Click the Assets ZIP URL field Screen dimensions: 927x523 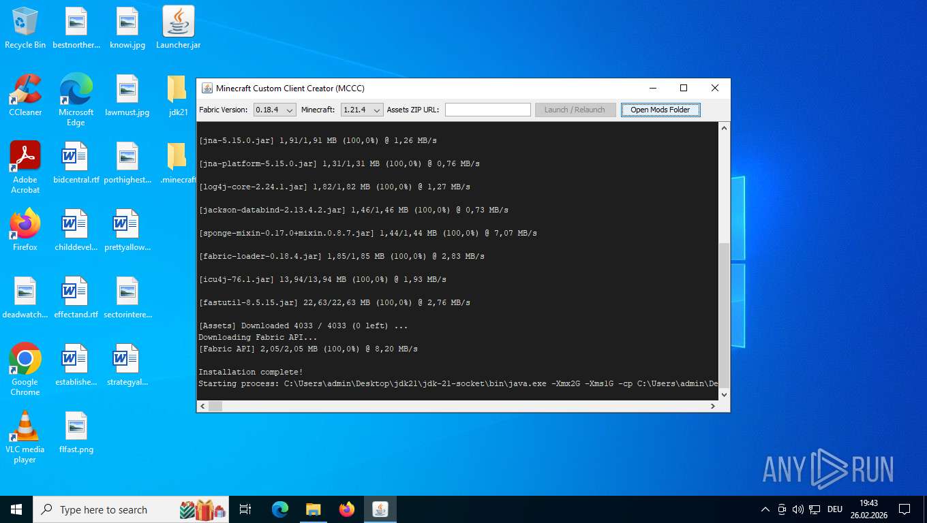tap(488, 110)
